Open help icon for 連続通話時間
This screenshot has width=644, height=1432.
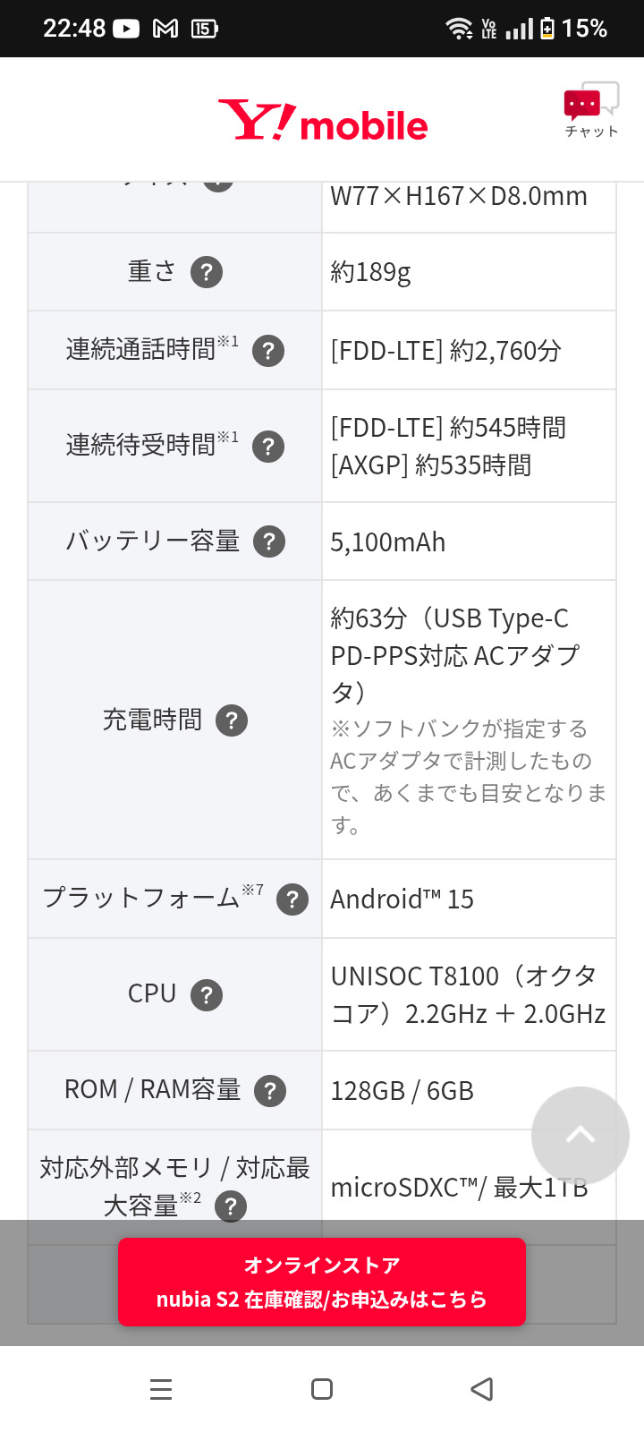coord(268,351)
